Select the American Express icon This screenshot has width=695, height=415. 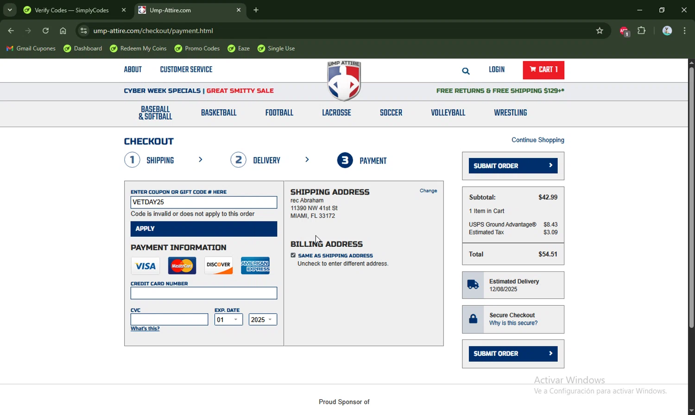click(x=255, y=266)
